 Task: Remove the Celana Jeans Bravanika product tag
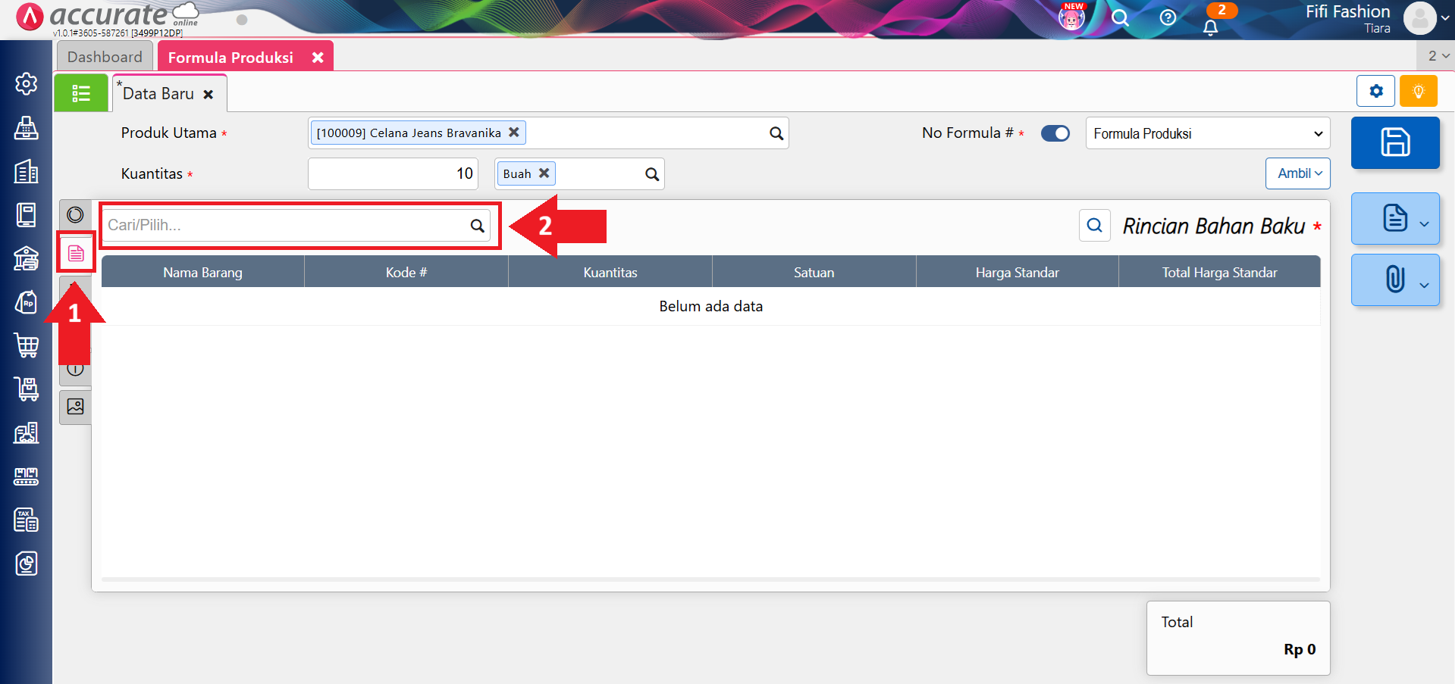tap(514, 132)
